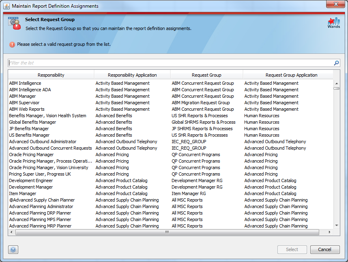Select Oracle Pricing Manager, Process Operati... row
The image size is (348, 262).
(x=170, y=161)
